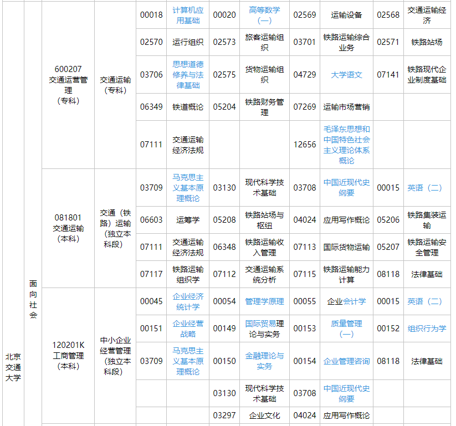Select the 铁路财务管理 course cell

point(264,107)
